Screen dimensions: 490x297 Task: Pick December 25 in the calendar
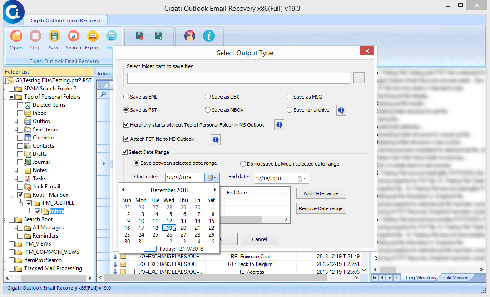(x=155, y=234)
